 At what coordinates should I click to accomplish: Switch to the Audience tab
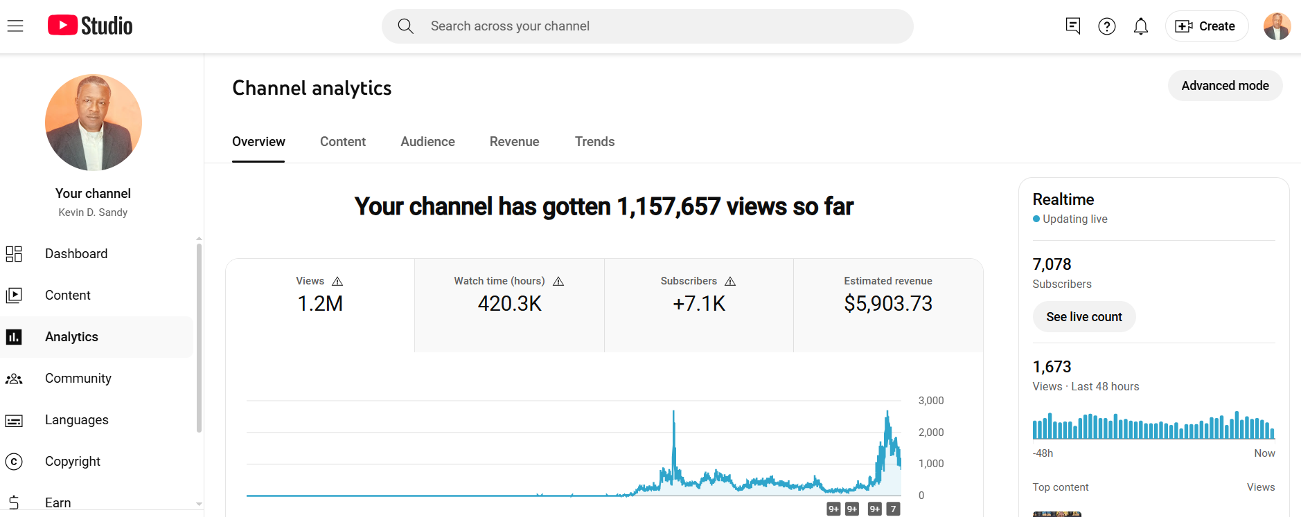[427, 142]
